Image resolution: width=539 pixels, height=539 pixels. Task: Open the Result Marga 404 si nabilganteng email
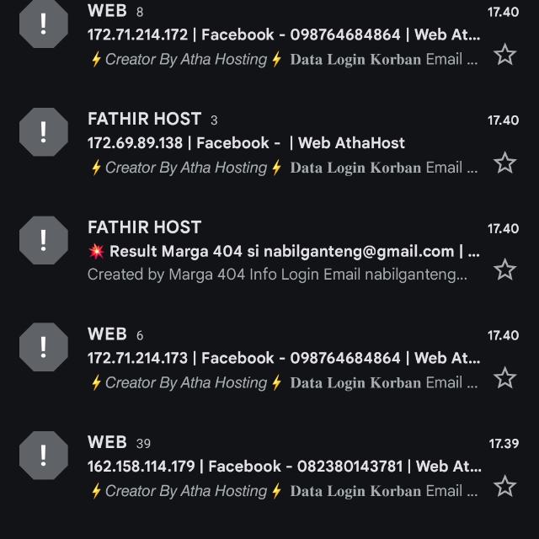[284, 251]
